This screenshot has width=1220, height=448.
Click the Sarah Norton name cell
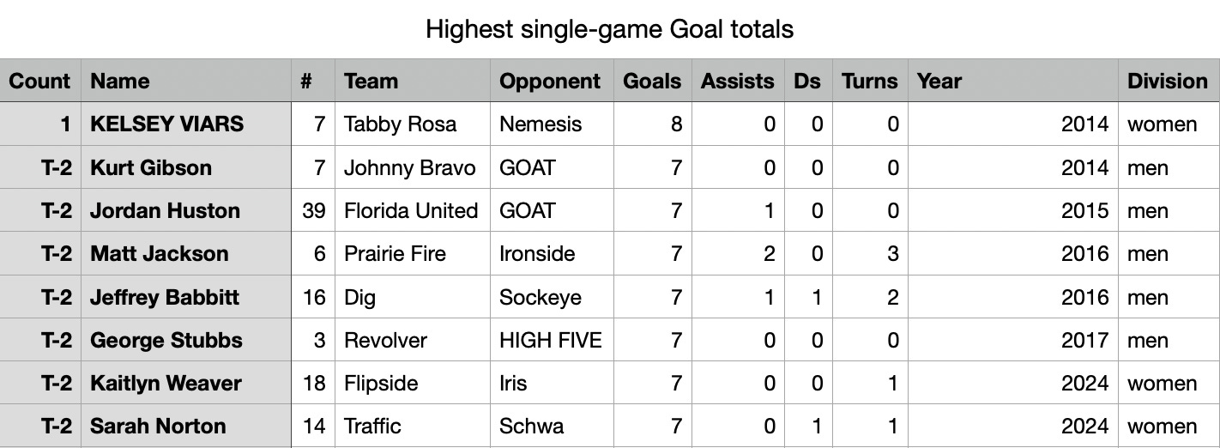point(186,426)
